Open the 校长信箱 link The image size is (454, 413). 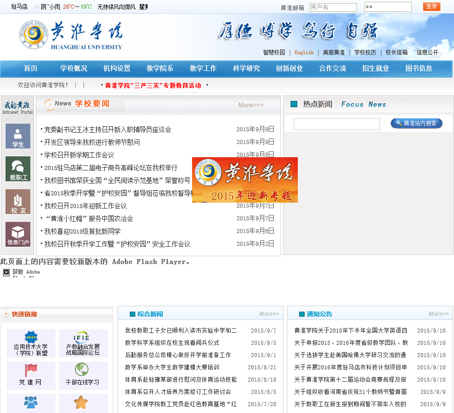(x=397, y=52)
